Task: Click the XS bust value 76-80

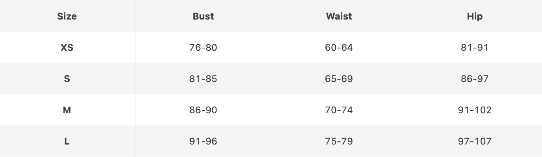Action: pyautogui.click(x=203, y=48)
